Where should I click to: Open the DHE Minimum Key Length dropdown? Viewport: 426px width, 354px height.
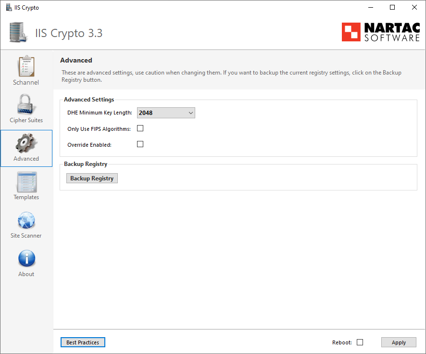tap(166, 113)
